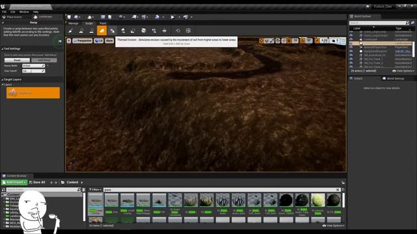Open the Help menu
The height and width of the screenshot is (234, 417).
36,12
